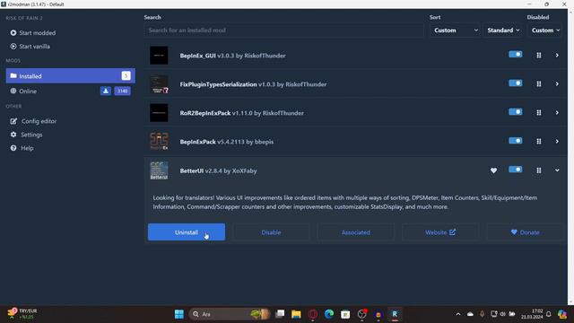Click the Online mod count badge 3140
The image size is (574, 323).
click(x=122, y=91)
